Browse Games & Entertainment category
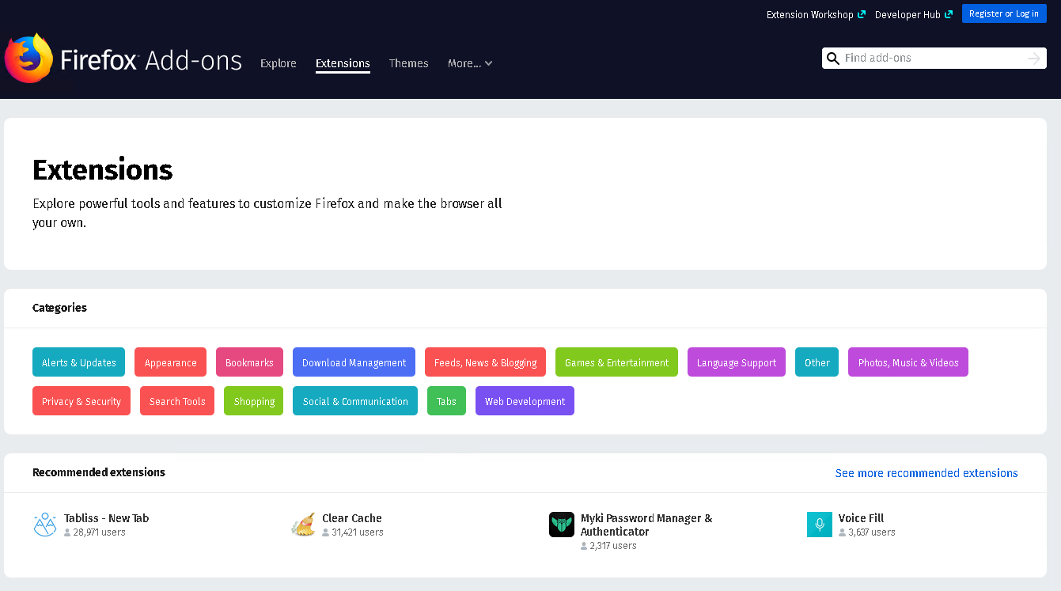 pos(616,362)
